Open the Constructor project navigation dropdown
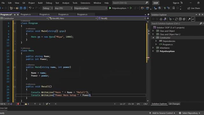The height and width of the screenshot is (115, 204). 24,19
